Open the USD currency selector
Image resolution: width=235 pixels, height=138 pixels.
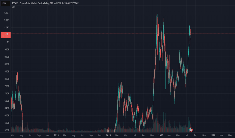(5, 3)
